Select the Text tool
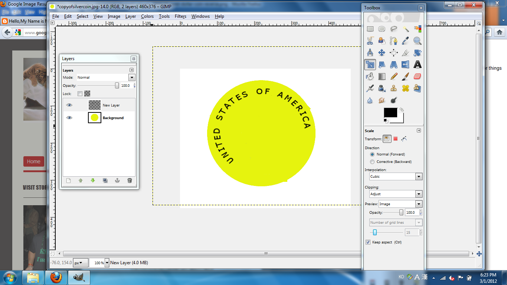Viewport: 507px width, 285px height. tap(418, 65)
